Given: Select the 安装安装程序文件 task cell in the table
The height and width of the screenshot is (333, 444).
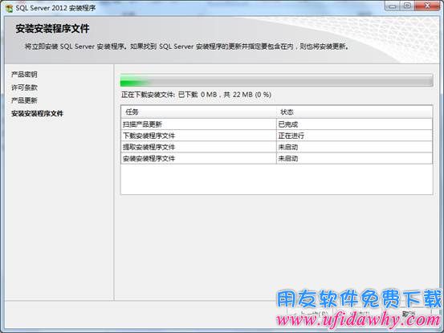Looking at the screenshot, I should (198, 158).
